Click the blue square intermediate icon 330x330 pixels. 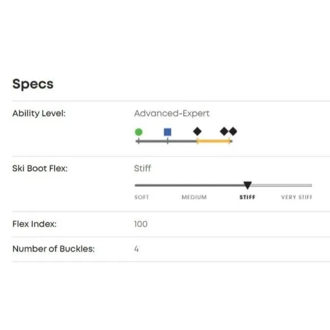(167, 132)
